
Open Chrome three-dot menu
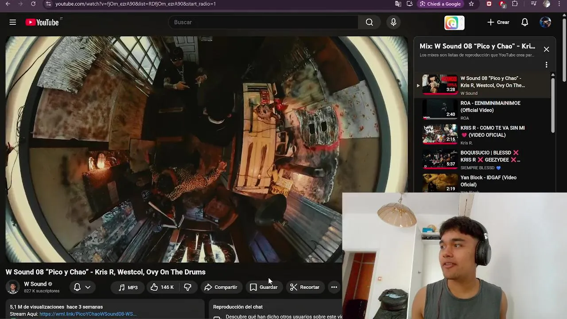coord(560,4)
